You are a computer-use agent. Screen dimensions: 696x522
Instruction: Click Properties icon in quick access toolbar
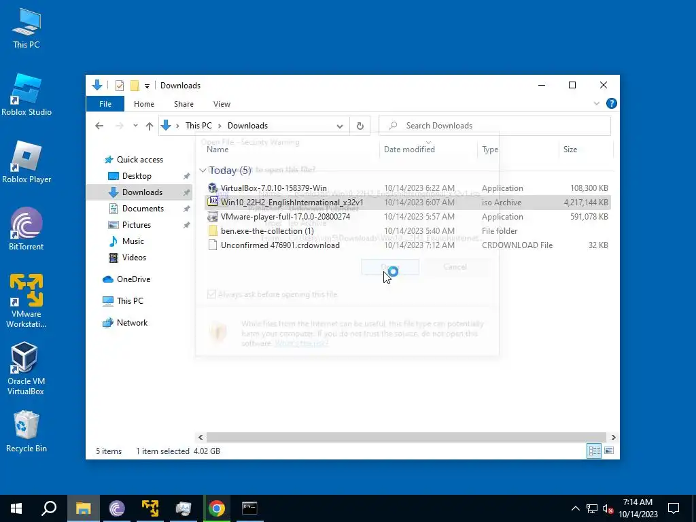[x=120, y=85]
